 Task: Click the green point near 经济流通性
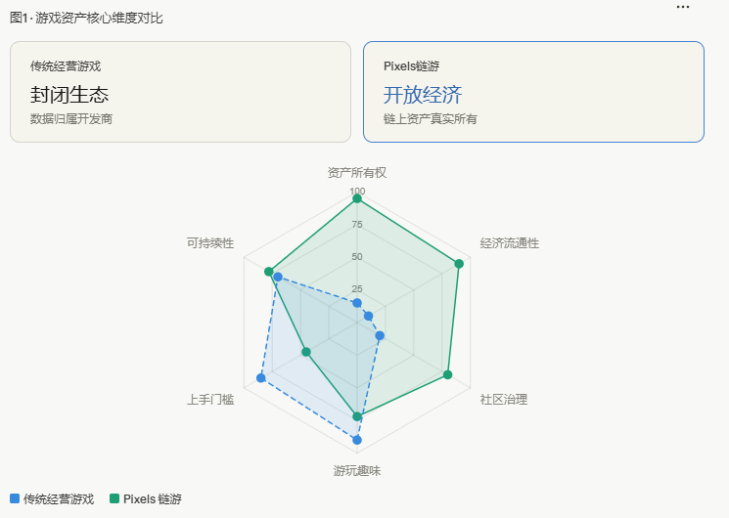click(459, 264)
